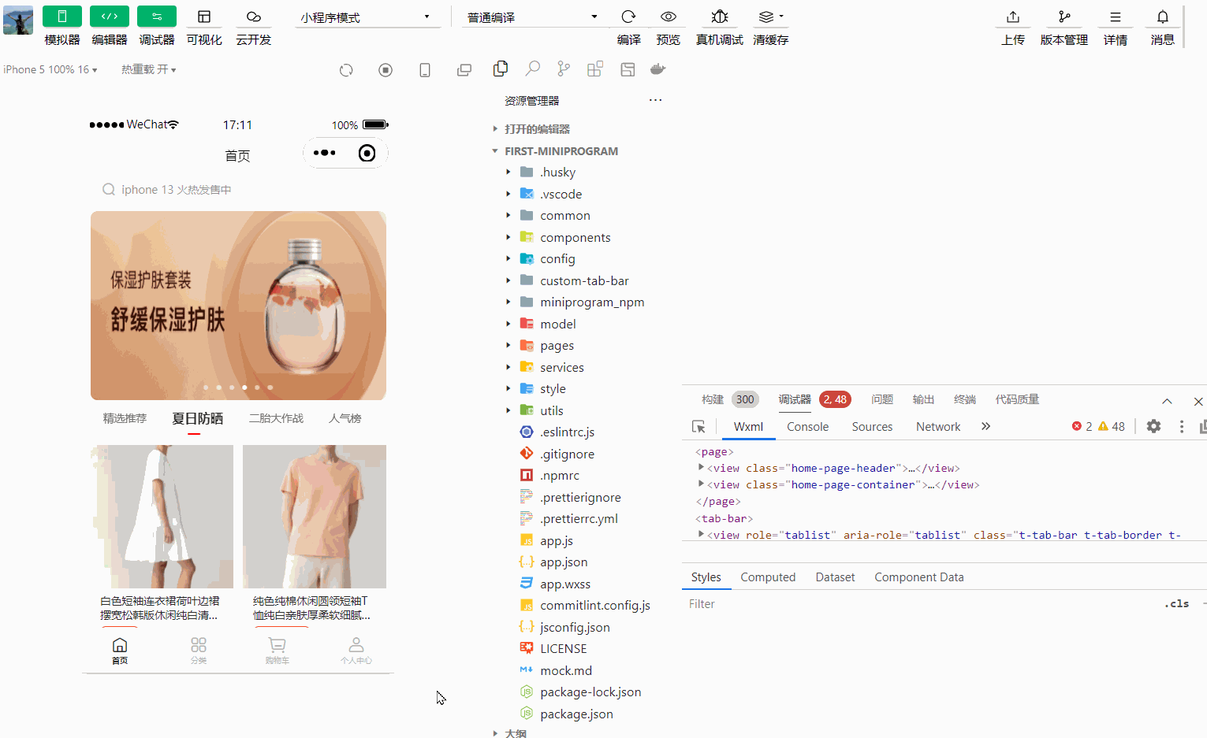
Task: Click the Docker whale icon
Action: coord(658,69)
